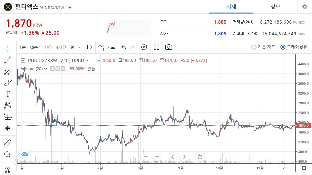The image size is (312, 175).
Task: Select the 4시간 interval
Action: (61, 47)
